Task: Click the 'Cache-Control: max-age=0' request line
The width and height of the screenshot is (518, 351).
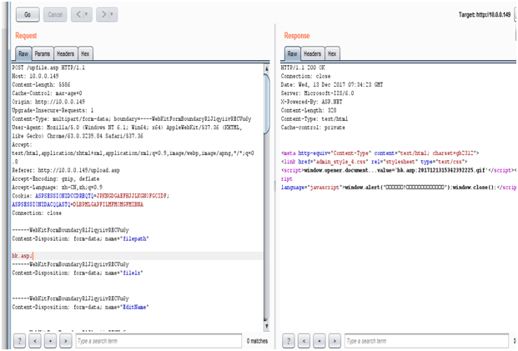Action: click(48, 93)
